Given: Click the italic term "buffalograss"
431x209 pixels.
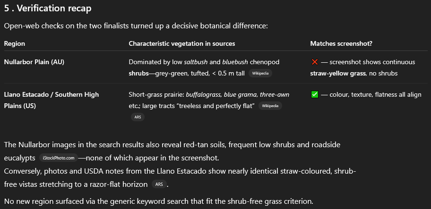Looking at the screenshot, I should pos(204,95).
